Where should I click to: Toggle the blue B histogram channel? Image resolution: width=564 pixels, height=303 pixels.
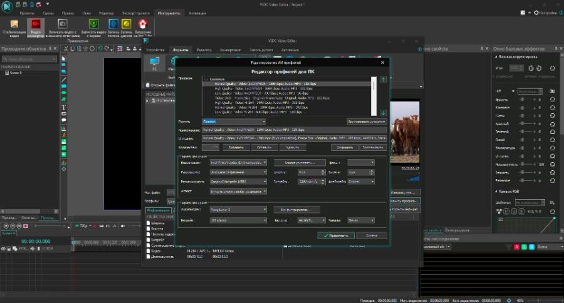point(531,247)
